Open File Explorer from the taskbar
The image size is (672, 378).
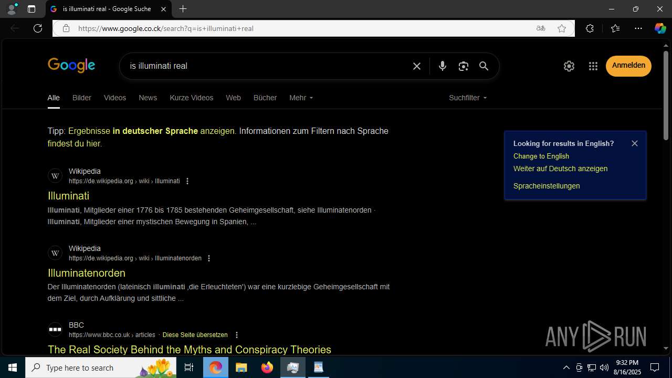point(241,367)
